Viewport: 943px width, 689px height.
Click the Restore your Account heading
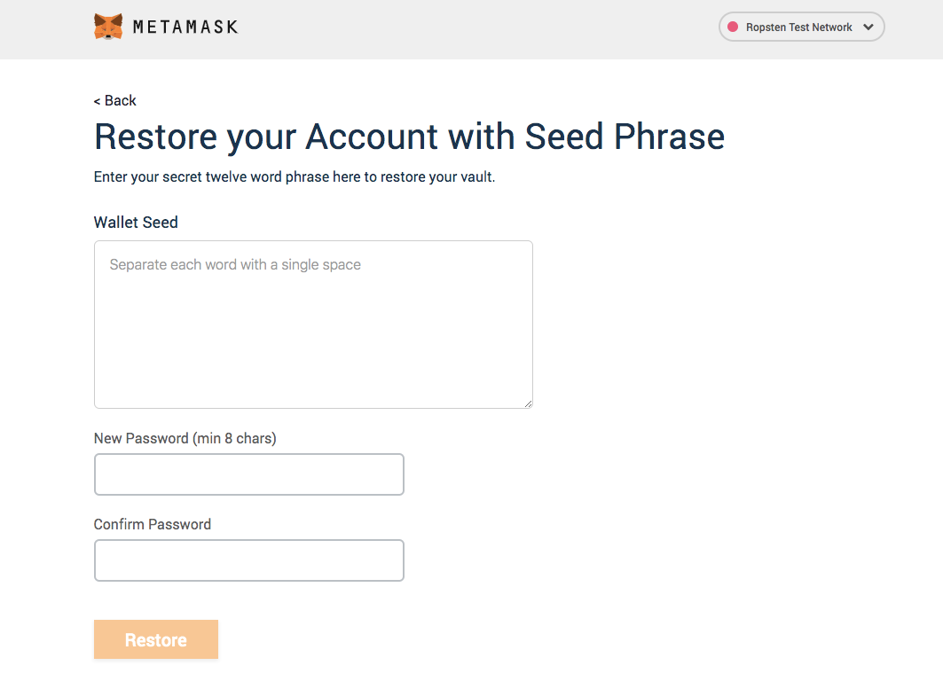(x=409, y=137)
